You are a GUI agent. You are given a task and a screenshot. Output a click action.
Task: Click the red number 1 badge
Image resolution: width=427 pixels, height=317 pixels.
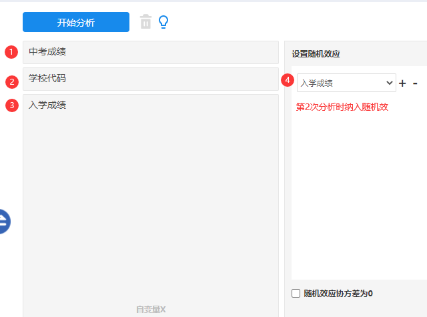[11, 52]
